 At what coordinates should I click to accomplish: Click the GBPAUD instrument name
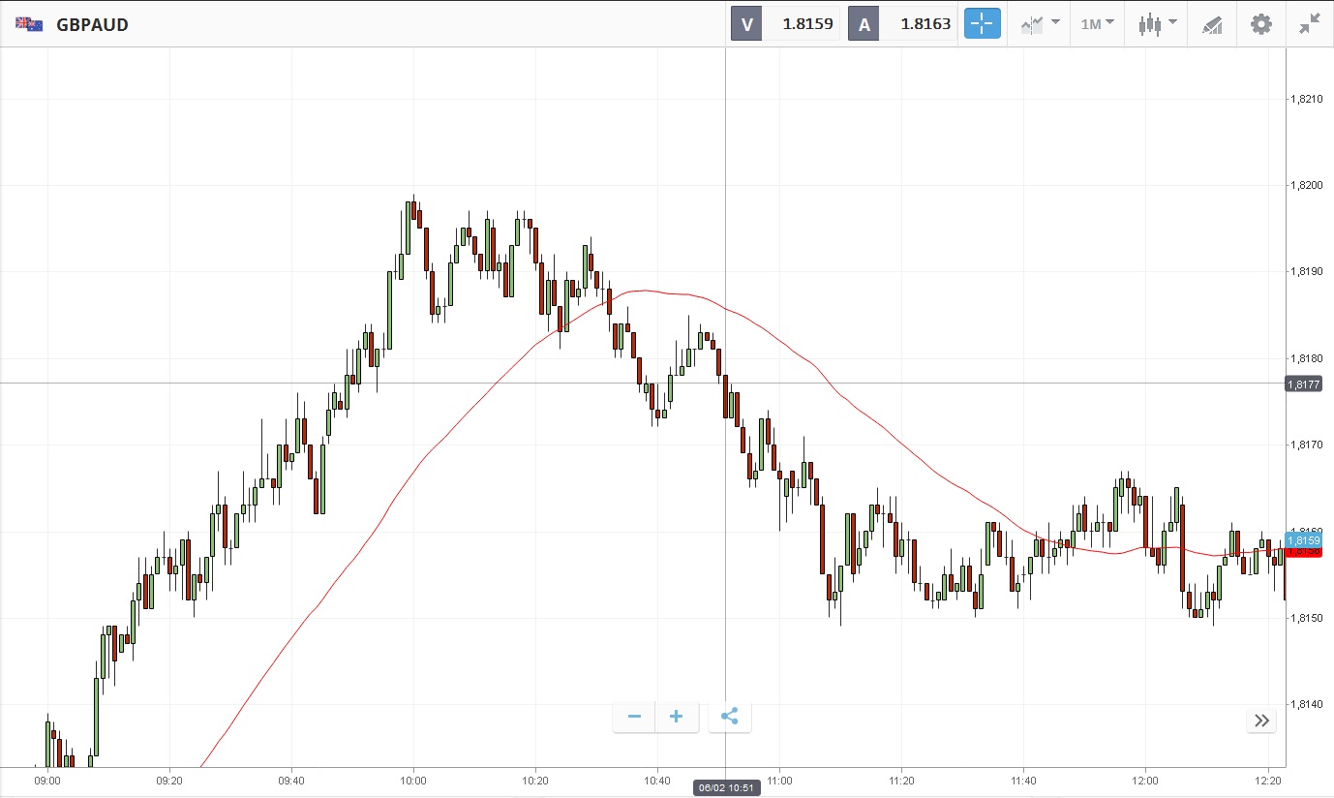tap(92, 24)
